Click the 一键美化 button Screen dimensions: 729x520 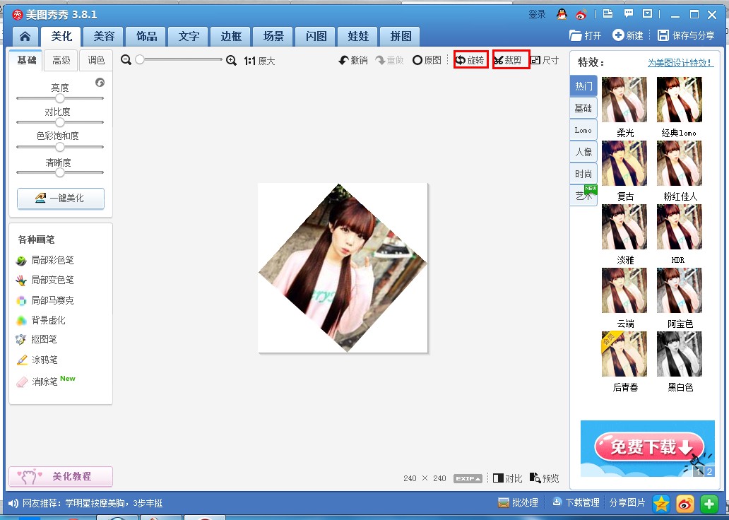coord(60,199)
